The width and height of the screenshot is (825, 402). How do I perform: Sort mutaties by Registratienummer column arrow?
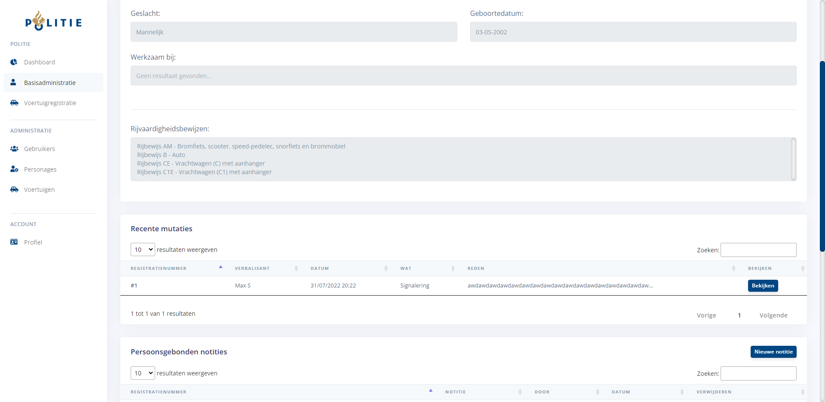pyautogui.click(x=220, y=267)
